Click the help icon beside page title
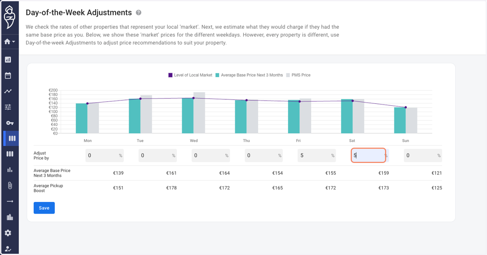Screen dimensions: 487x255 point(139,13)
